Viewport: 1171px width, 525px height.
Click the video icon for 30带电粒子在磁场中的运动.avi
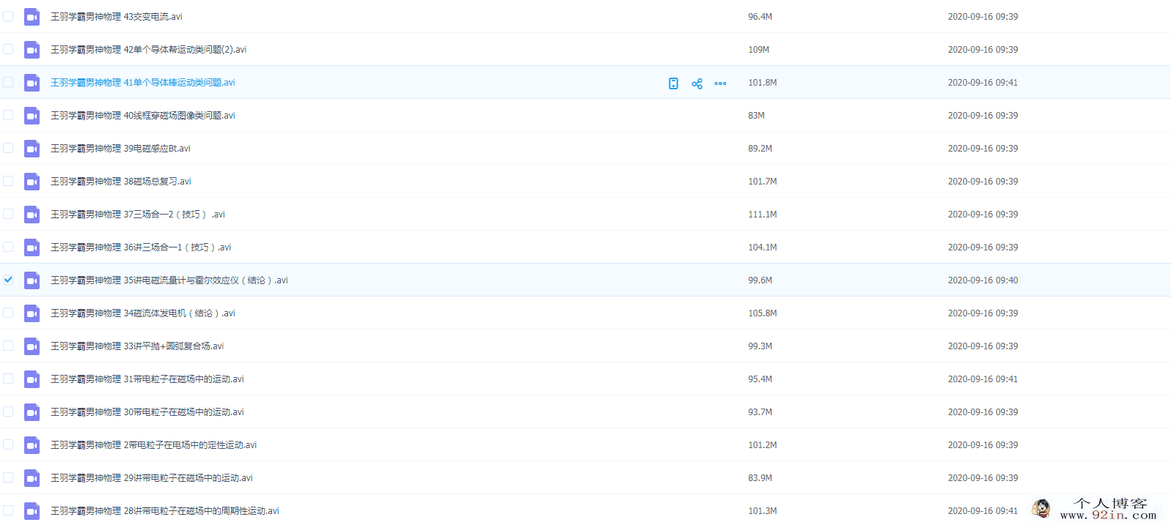coord(32,412)
